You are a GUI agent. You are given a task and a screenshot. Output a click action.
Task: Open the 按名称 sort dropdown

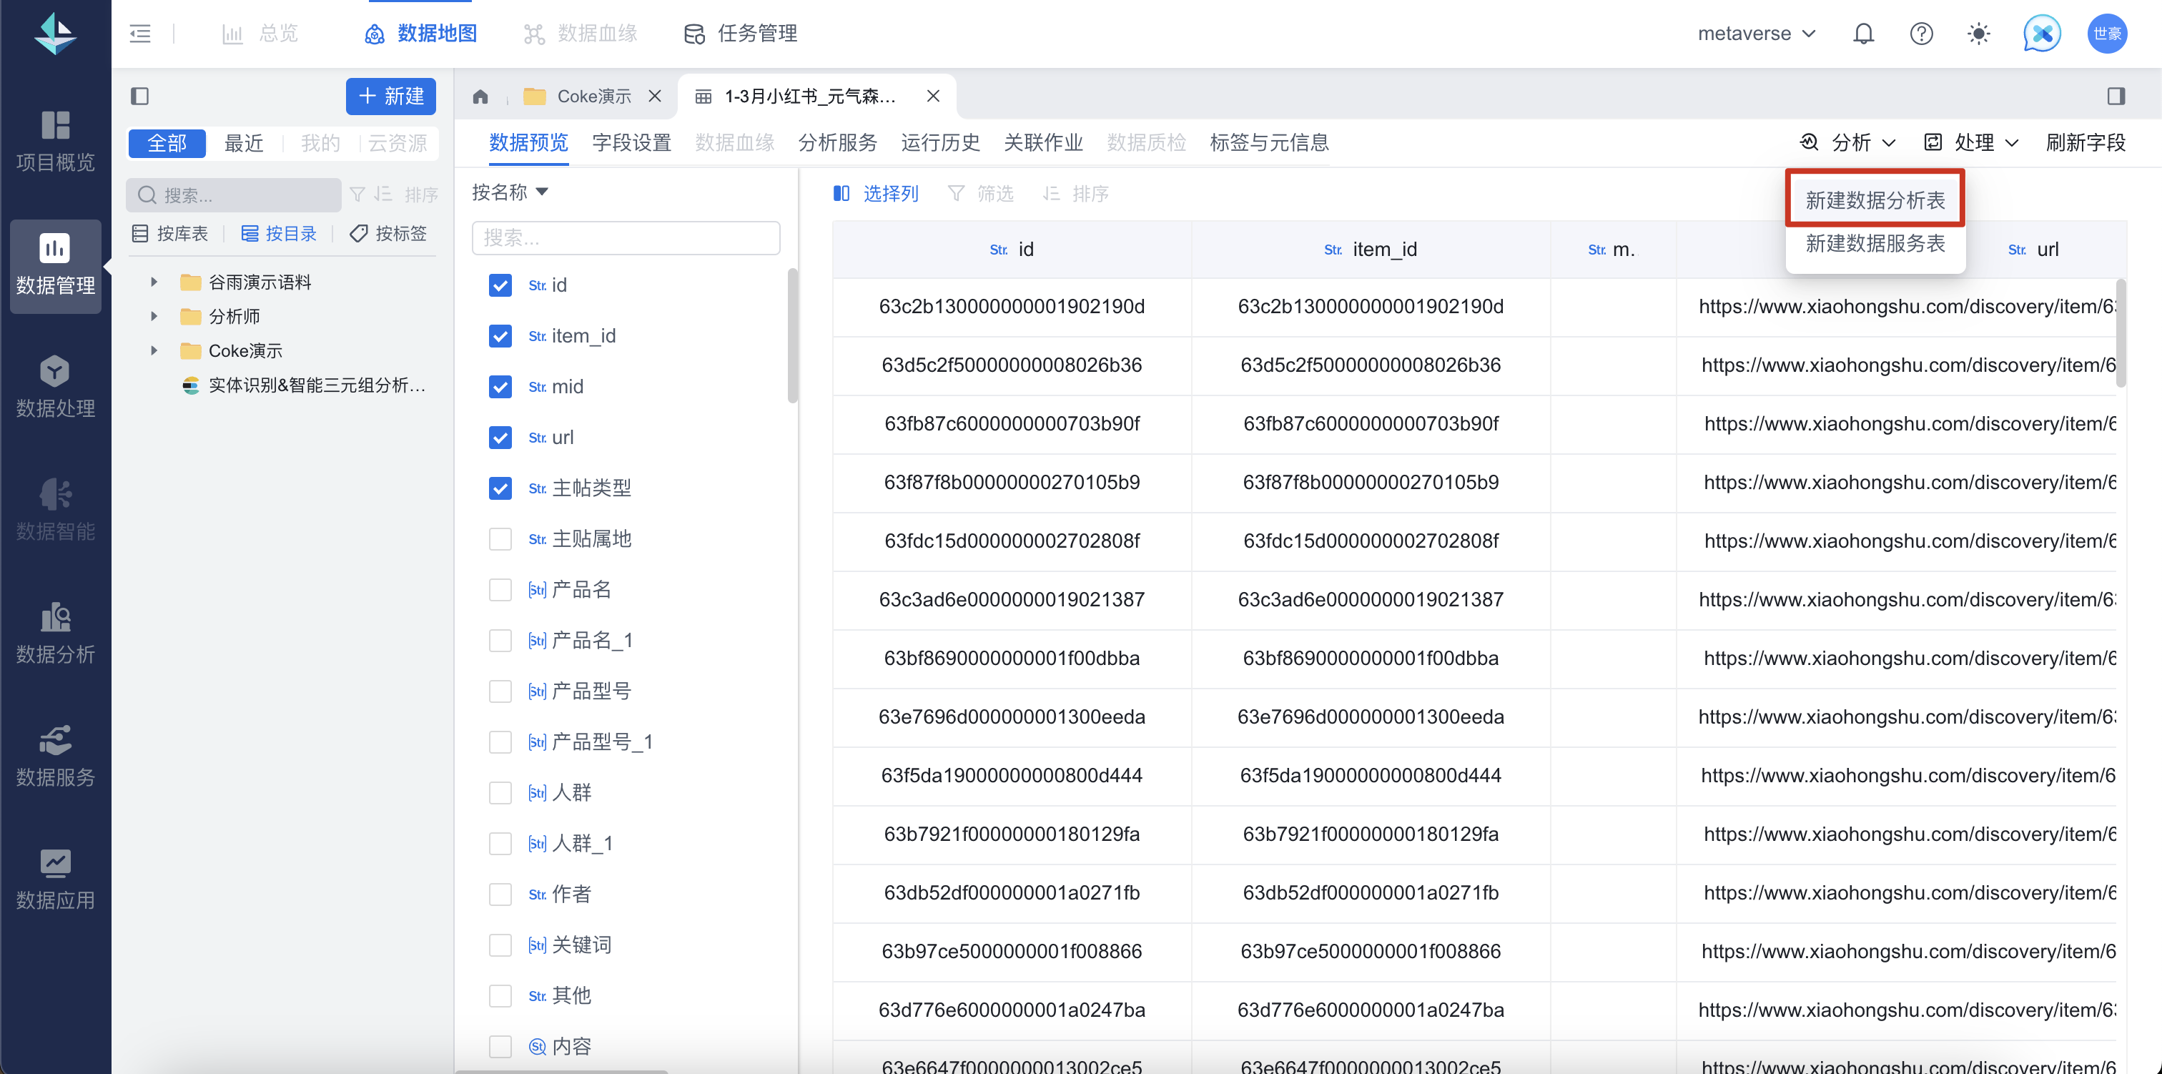(510, 192)
